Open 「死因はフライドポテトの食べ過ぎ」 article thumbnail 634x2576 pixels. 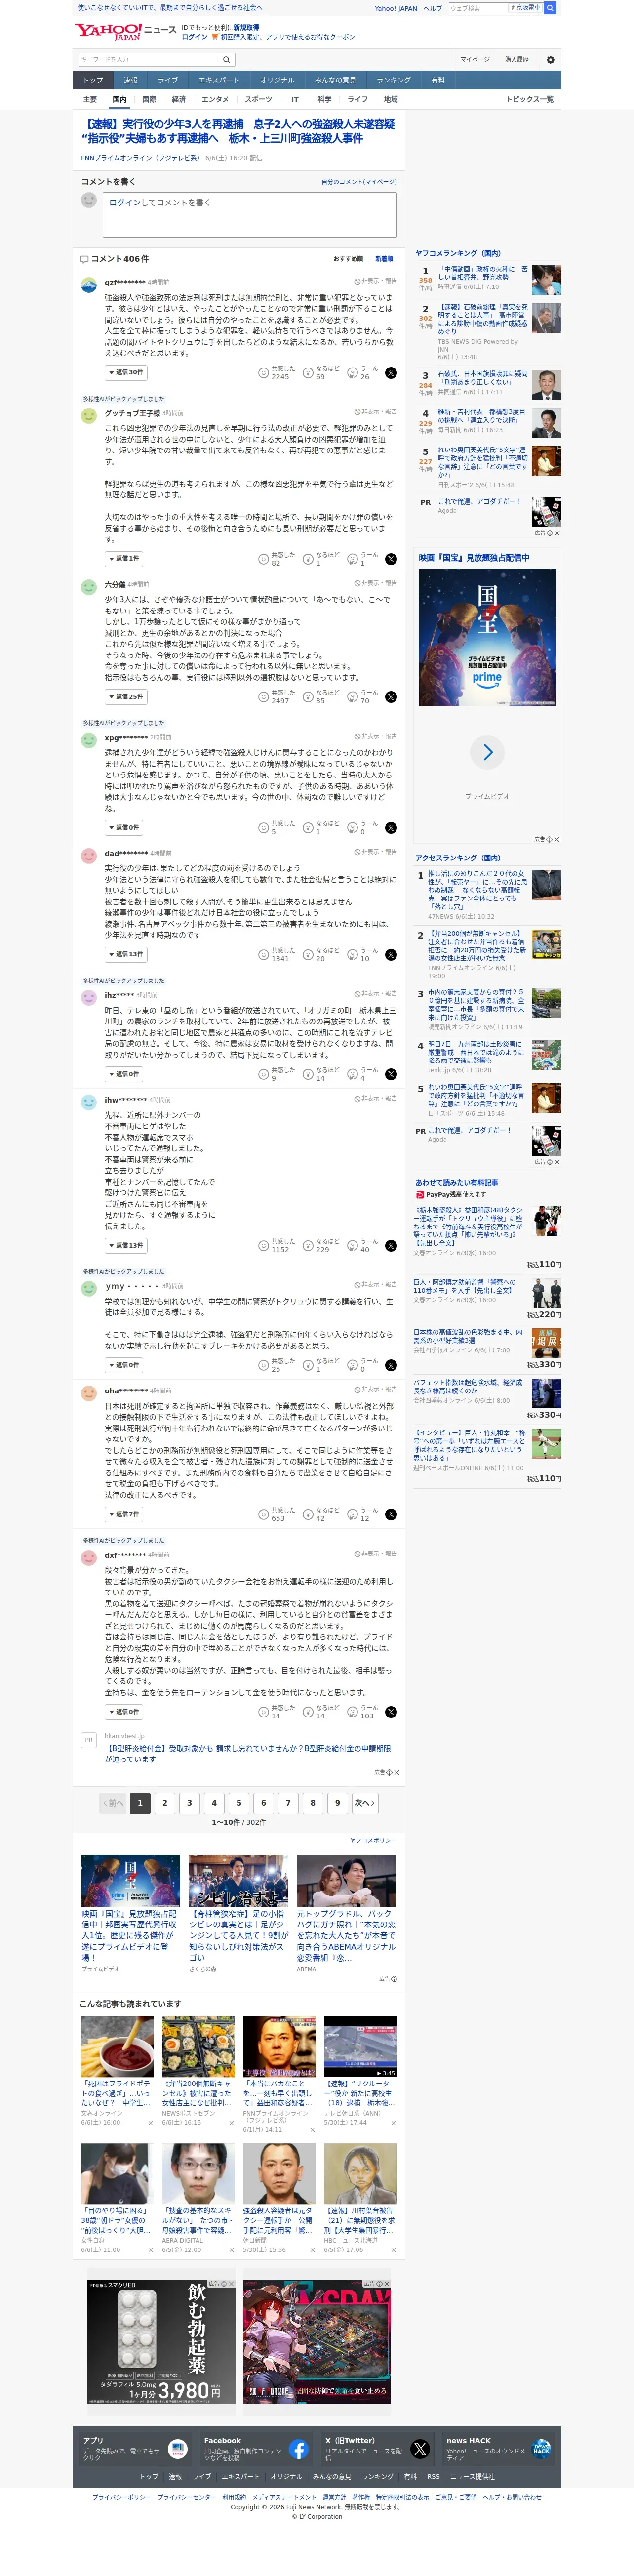[117, 2047]
